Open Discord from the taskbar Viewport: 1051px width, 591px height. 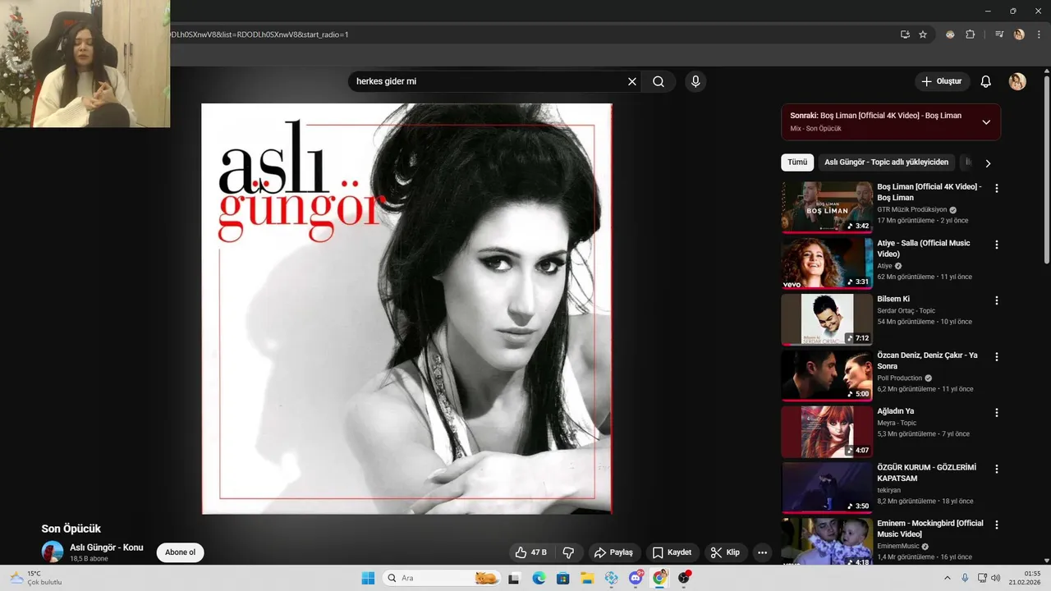pos(636,578)
